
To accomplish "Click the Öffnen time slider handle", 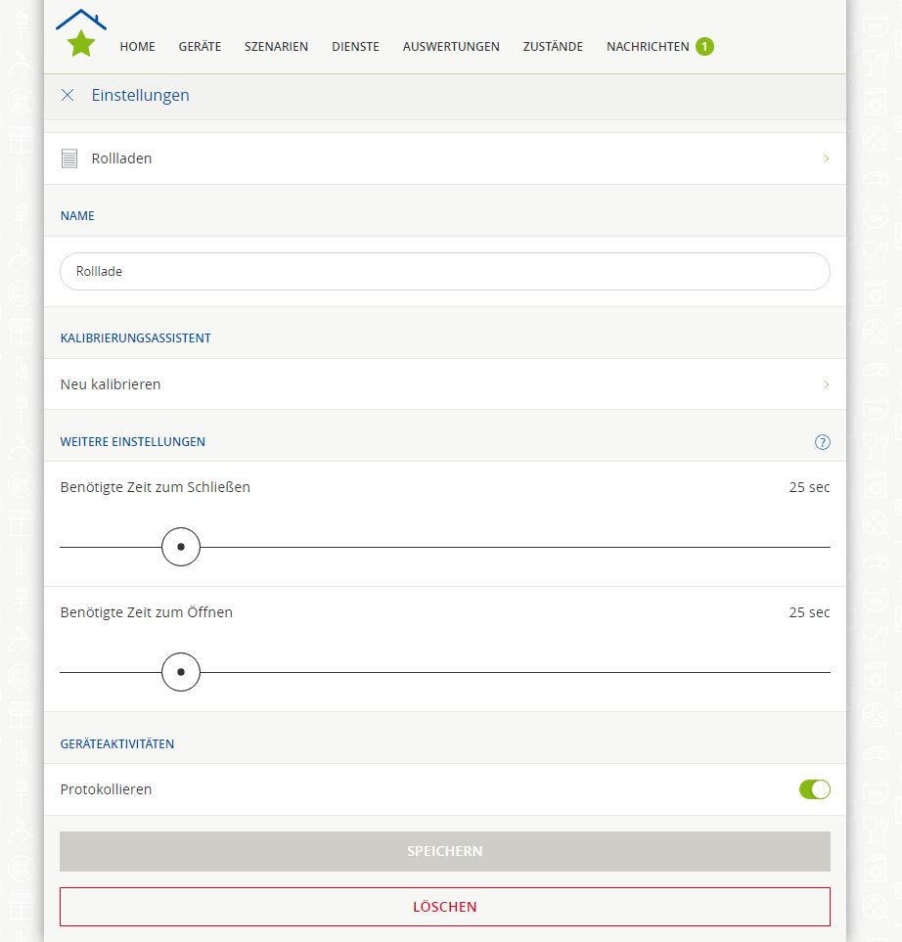I will tap(181, 672).
